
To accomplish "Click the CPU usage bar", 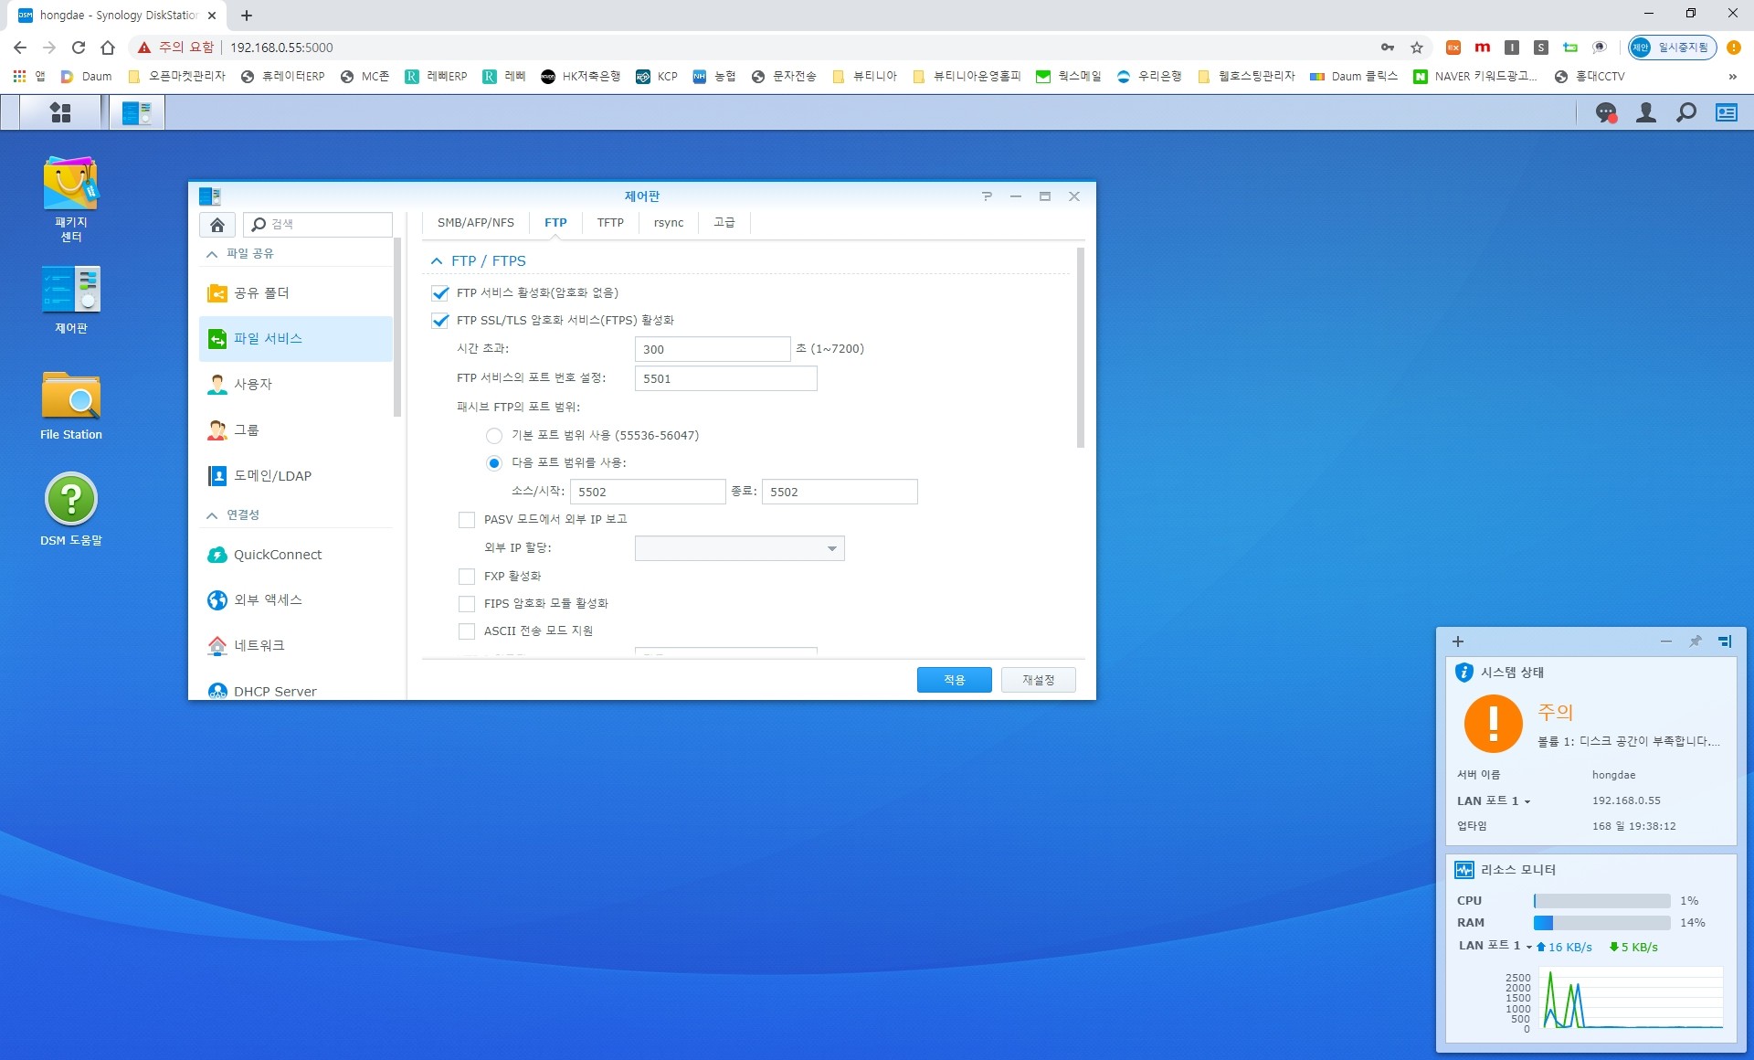I will [x=1602, y=901].
